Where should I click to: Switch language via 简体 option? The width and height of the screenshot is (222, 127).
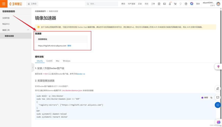(x=198, y=4)
